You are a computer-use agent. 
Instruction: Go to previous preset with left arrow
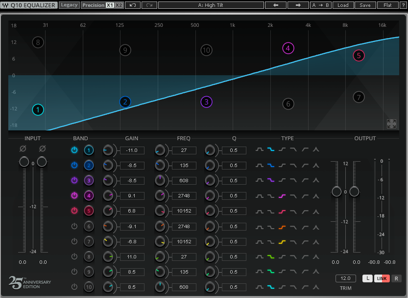(x=276, y=5)
